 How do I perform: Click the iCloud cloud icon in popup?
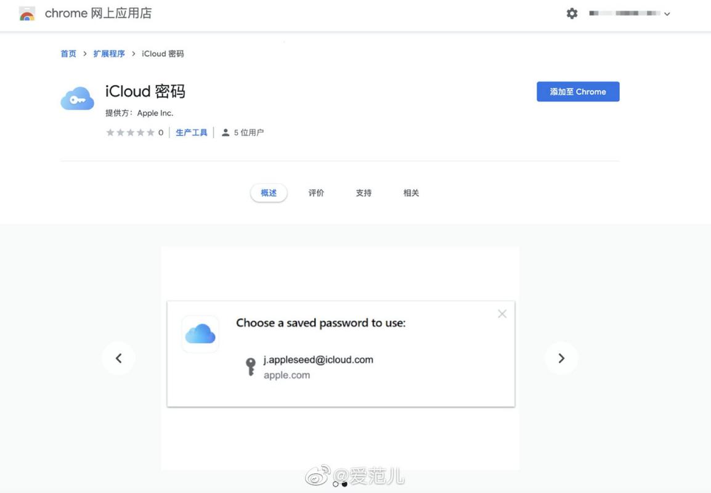200,334
